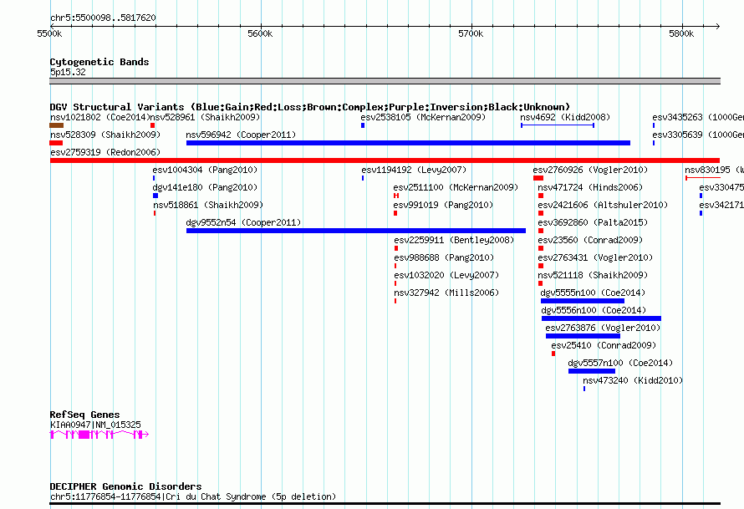
Task: Click the nsv1021802 (Coe2014) brown variant bar
Action: (x=57, y=125)
